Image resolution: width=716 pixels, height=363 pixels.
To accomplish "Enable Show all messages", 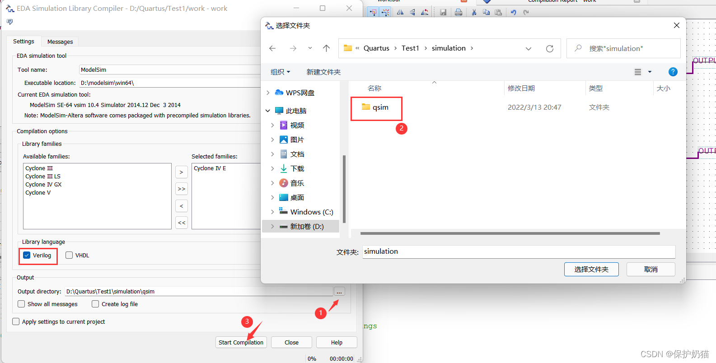I will tap(21, 304).
